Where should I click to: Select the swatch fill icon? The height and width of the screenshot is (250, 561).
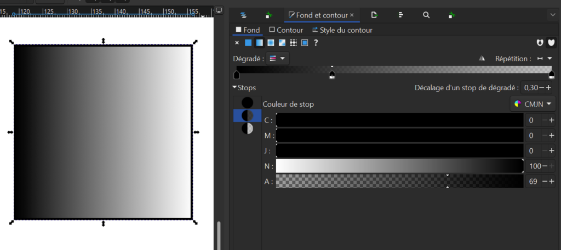point(305,43)
